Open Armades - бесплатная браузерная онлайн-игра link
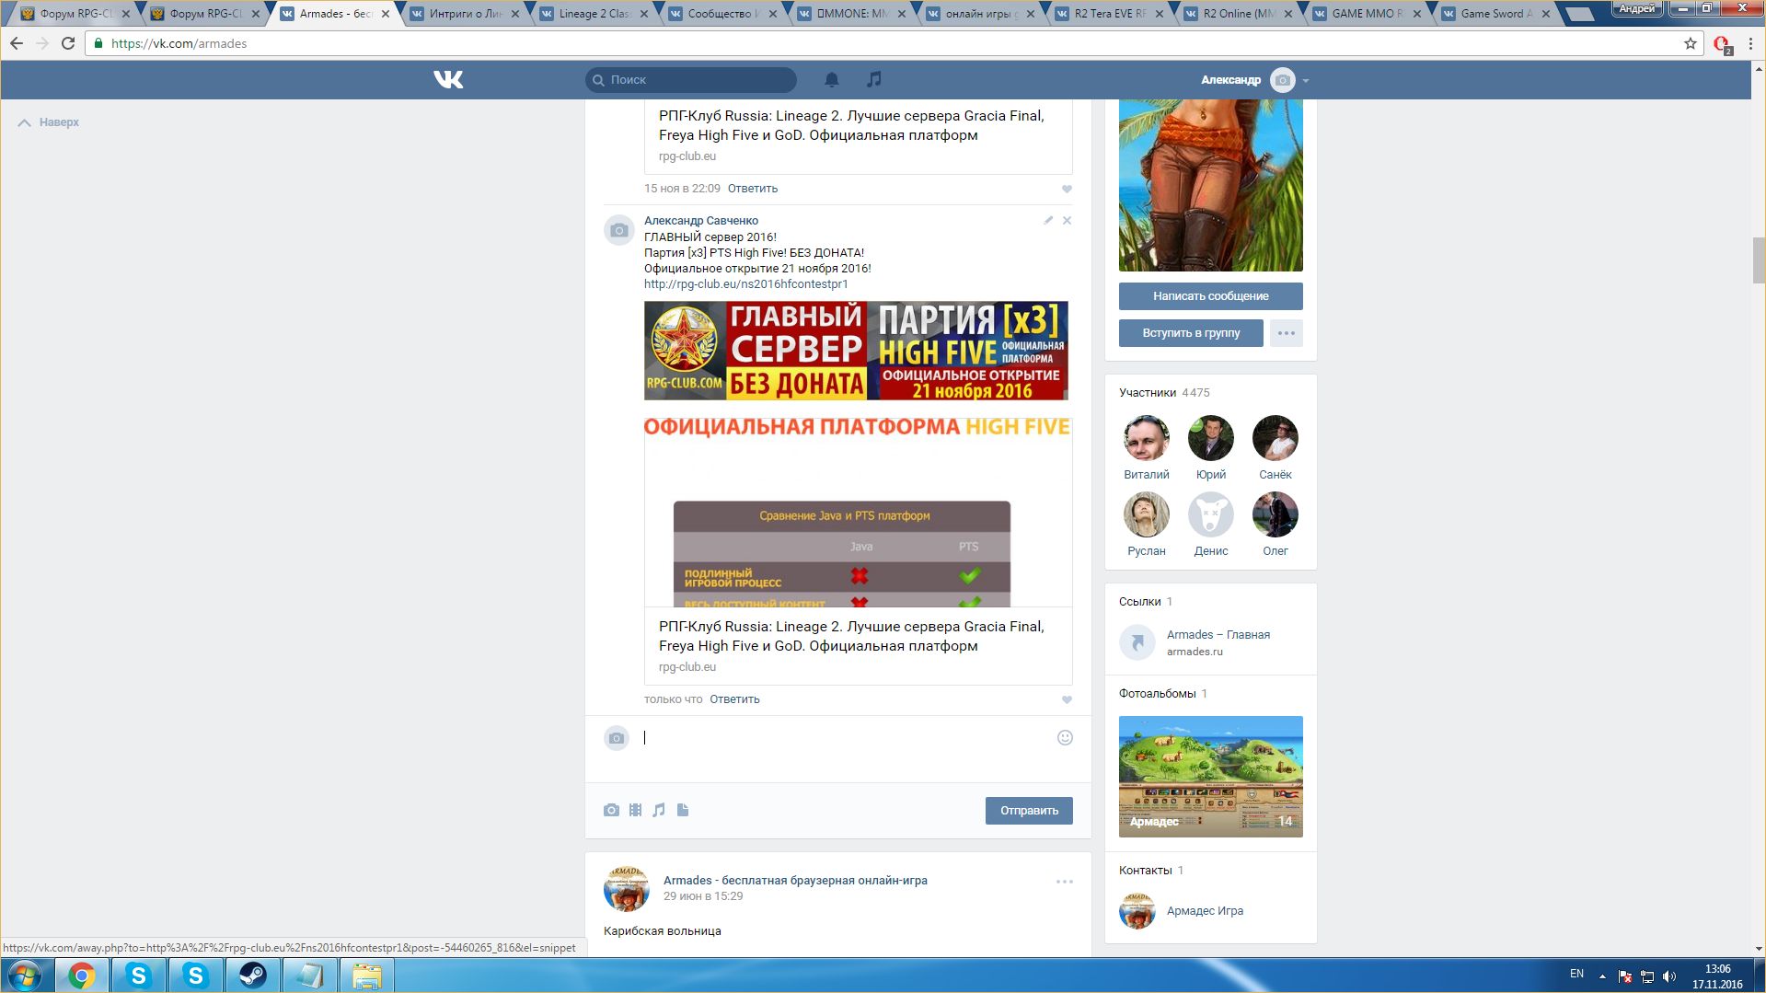The image size is (1766, 993). click(795, 881)
